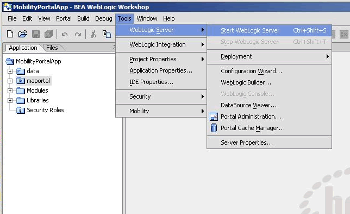Open the Window menu
This screenshot has height=214, width=350.
147,18
